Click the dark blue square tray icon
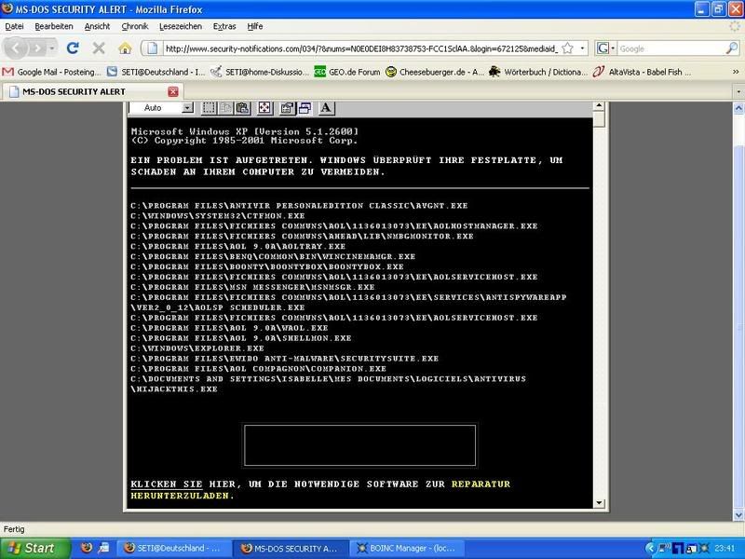This screenshot has height=559, width=745. [x=678, y=548]
